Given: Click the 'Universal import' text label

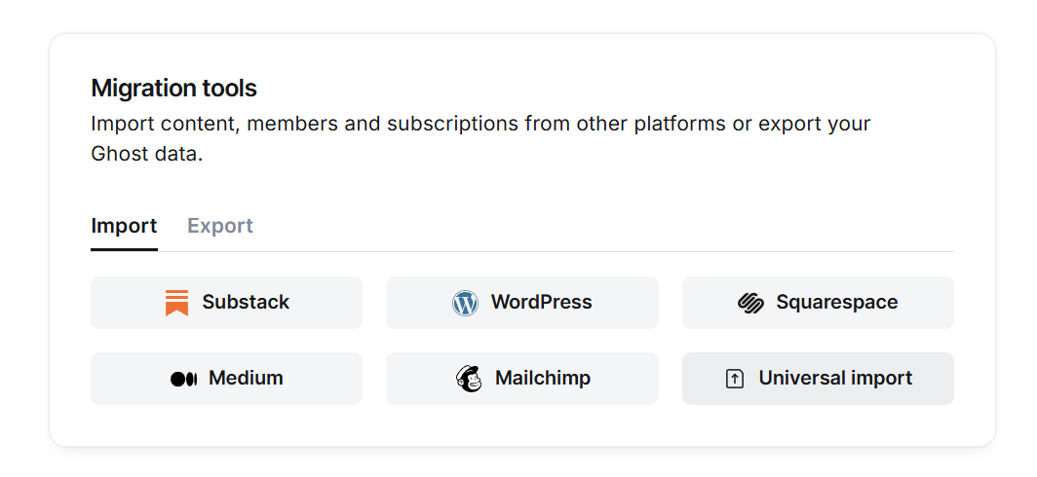Looking at the screenshot, I should click(835, 379).
